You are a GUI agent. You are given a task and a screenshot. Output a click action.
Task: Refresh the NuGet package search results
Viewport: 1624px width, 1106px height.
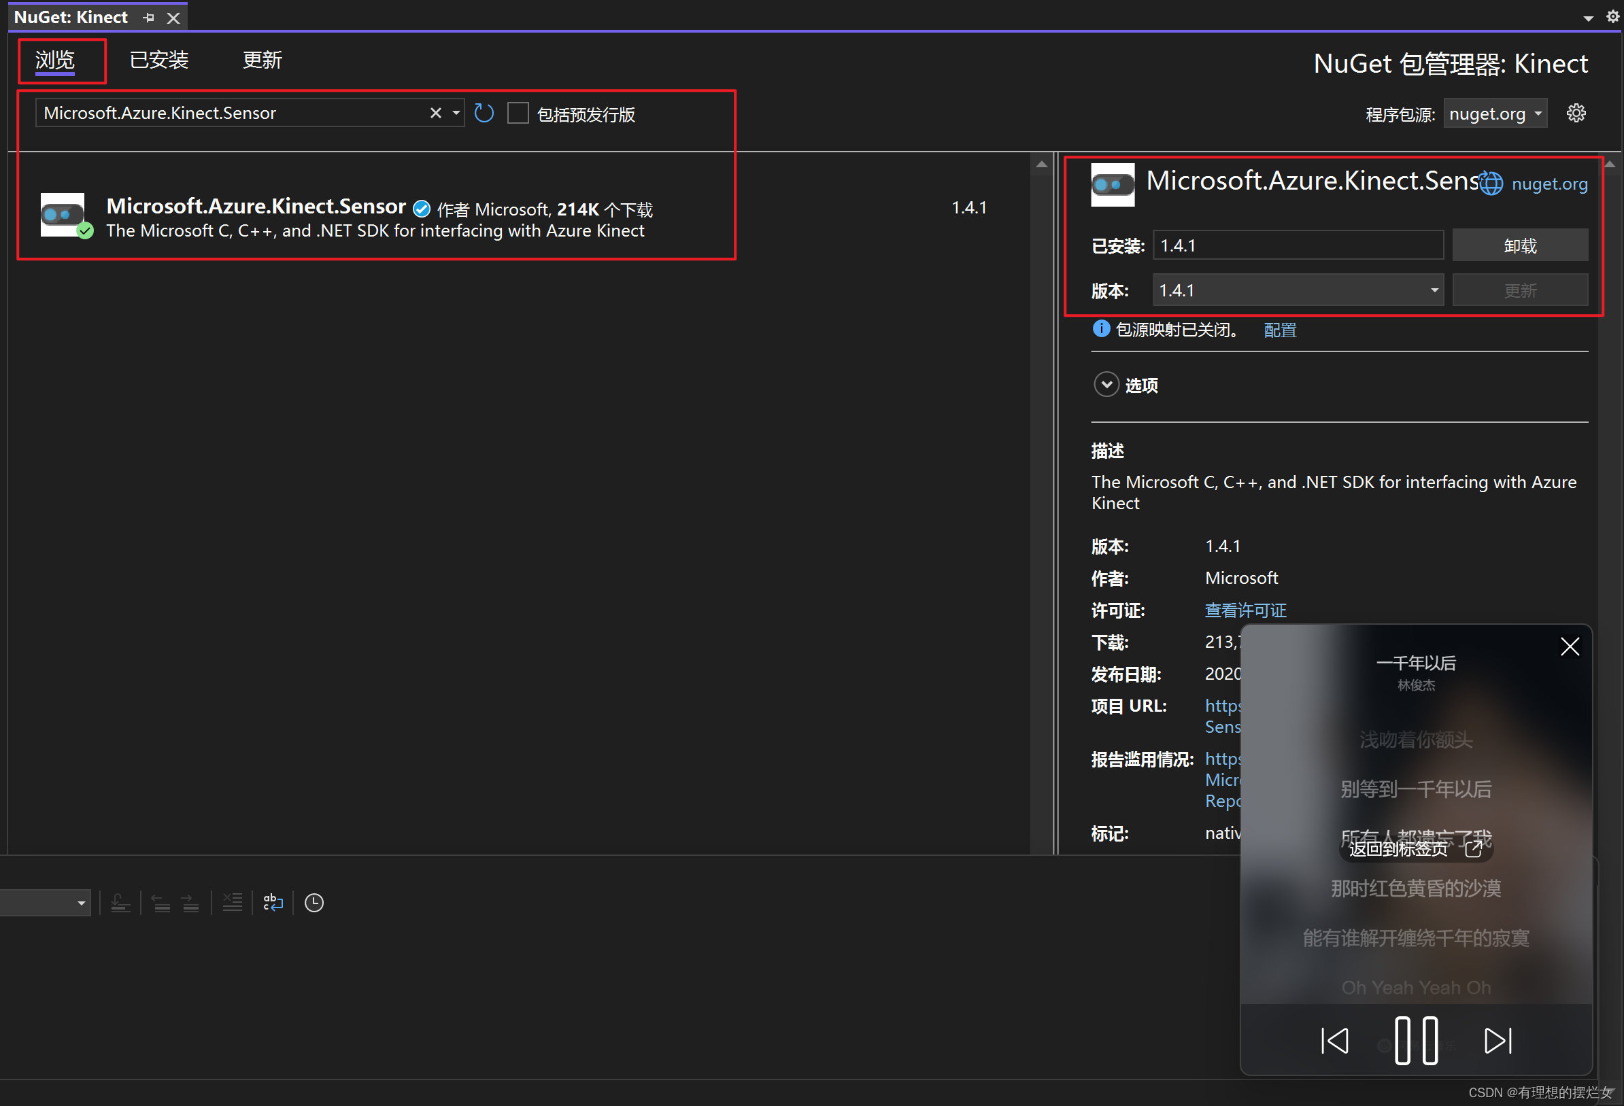click(484, 112)
